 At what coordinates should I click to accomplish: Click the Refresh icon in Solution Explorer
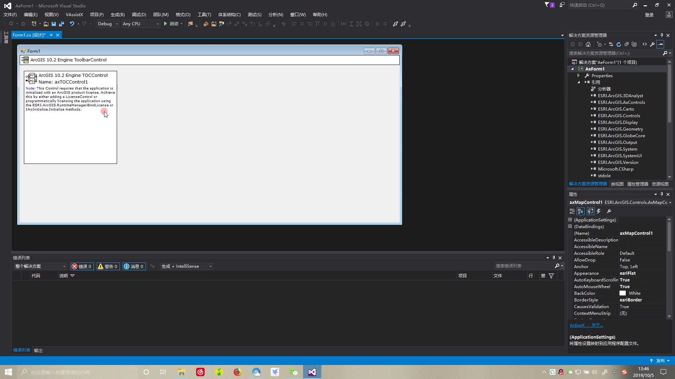pos(619,44)
